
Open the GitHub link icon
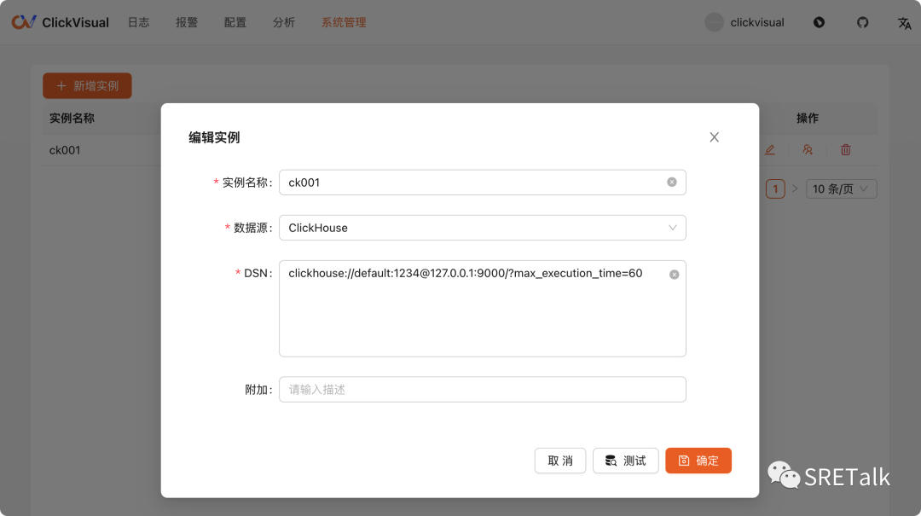[x=862, y=22]
